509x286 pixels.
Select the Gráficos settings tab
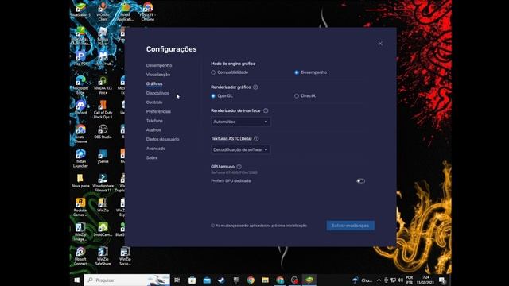coord(154,83)
